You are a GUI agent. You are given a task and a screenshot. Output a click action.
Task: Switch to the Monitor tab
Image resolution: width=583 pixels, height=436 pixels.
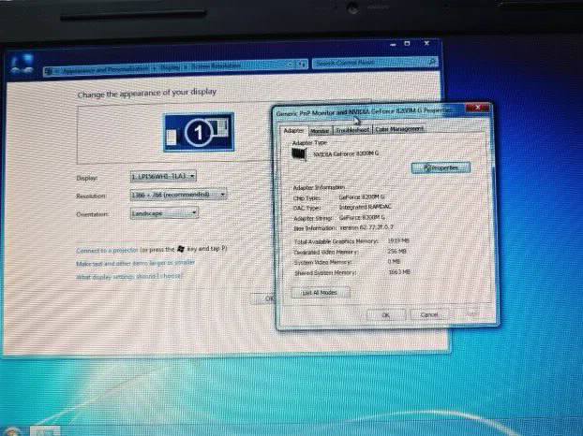pos(320,131)
